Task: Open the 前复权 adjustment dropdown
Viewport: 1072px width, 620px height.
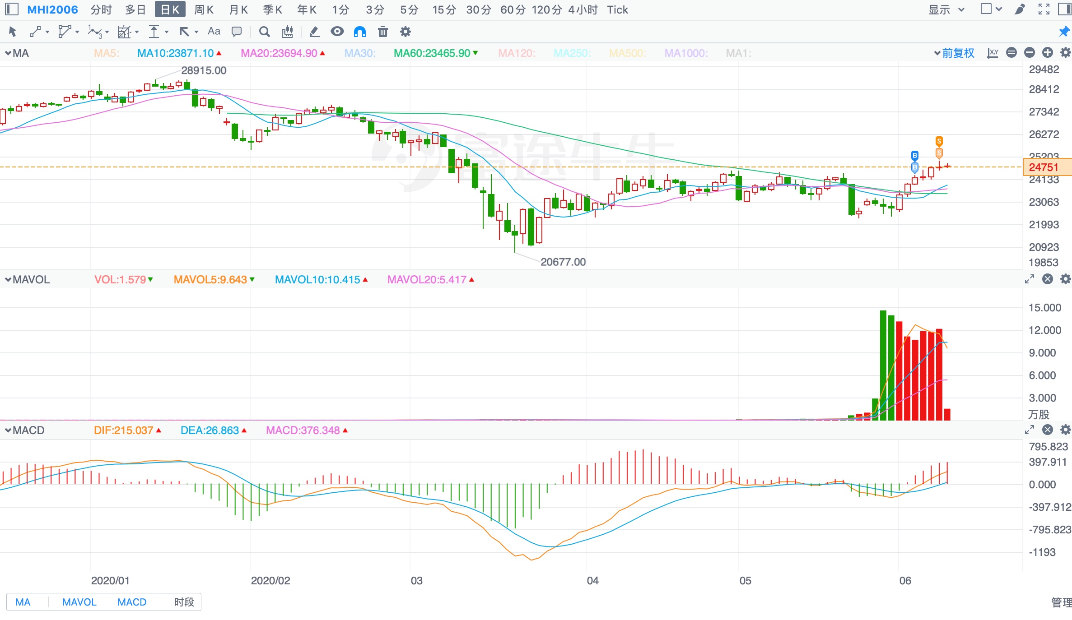Action: click(x=954, y=53)
